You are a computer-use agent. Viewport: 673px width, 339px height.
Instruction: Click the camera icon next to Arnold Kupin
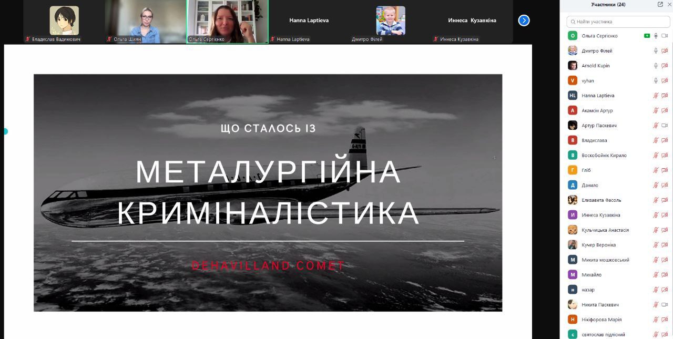pos(665,66)
